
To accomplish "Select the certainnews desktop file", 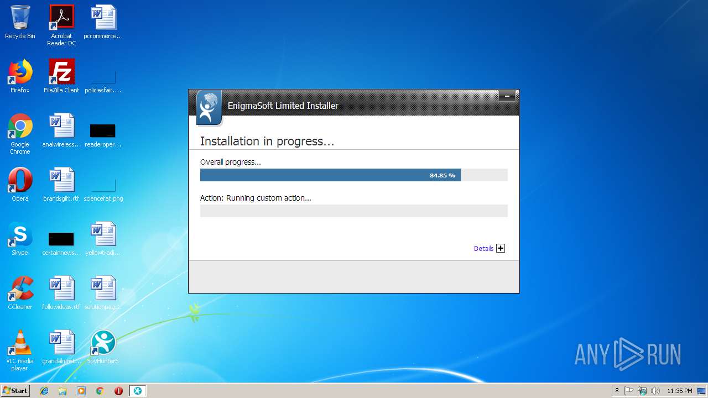I will (x=61, y=243).
